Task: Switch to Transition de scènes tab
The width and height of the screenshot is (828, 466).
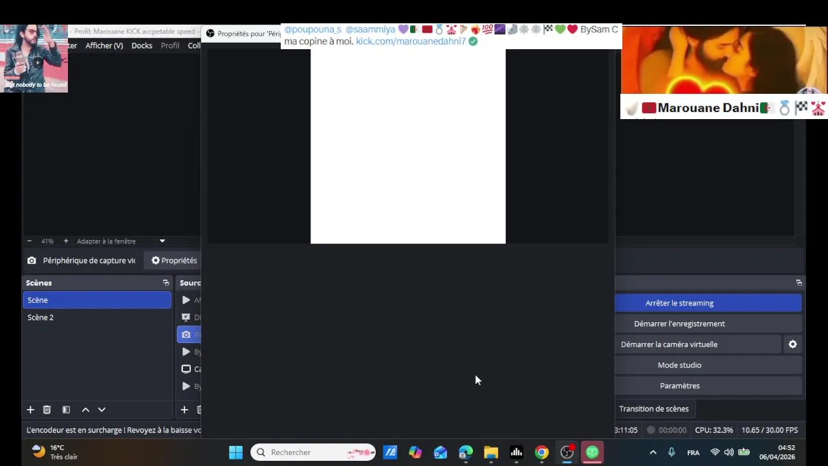Action: pos(653,408)
